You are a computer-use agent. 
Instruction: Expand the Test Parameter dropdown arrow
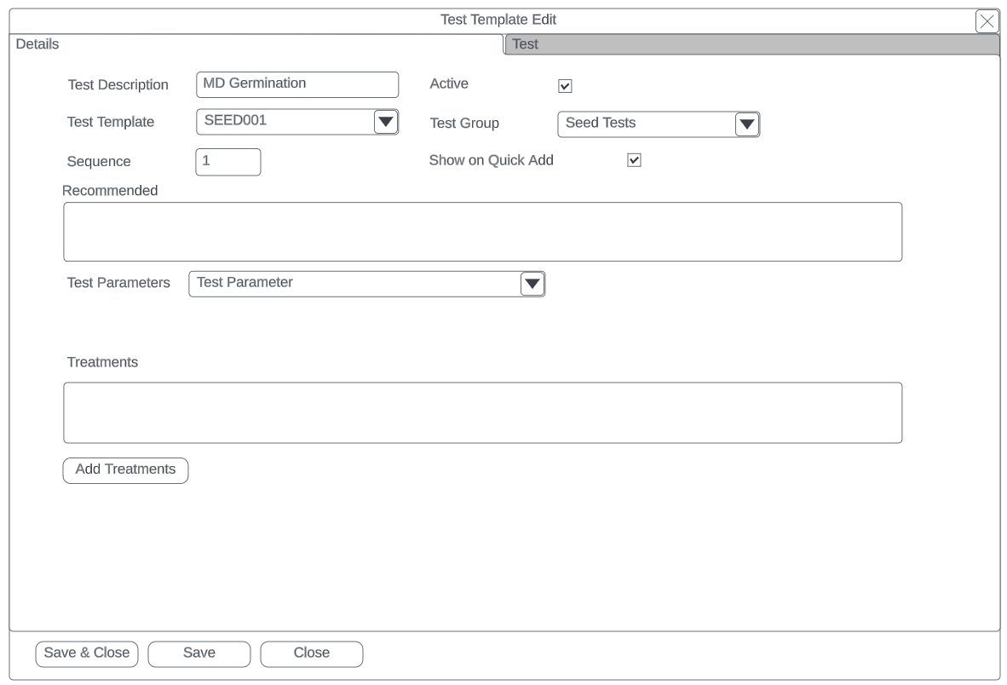click(x=532, y=284)
